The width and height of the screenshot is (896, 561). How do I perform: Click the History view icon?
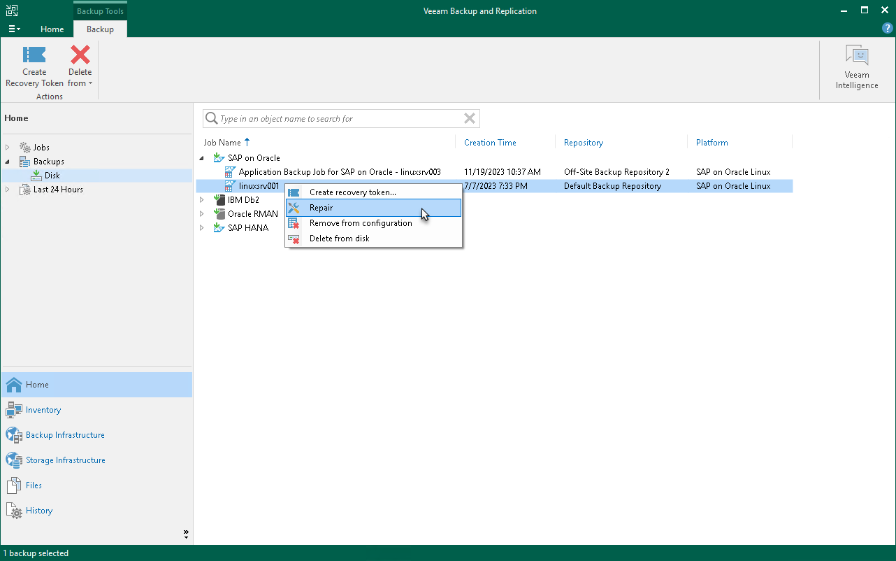(14, 511)
